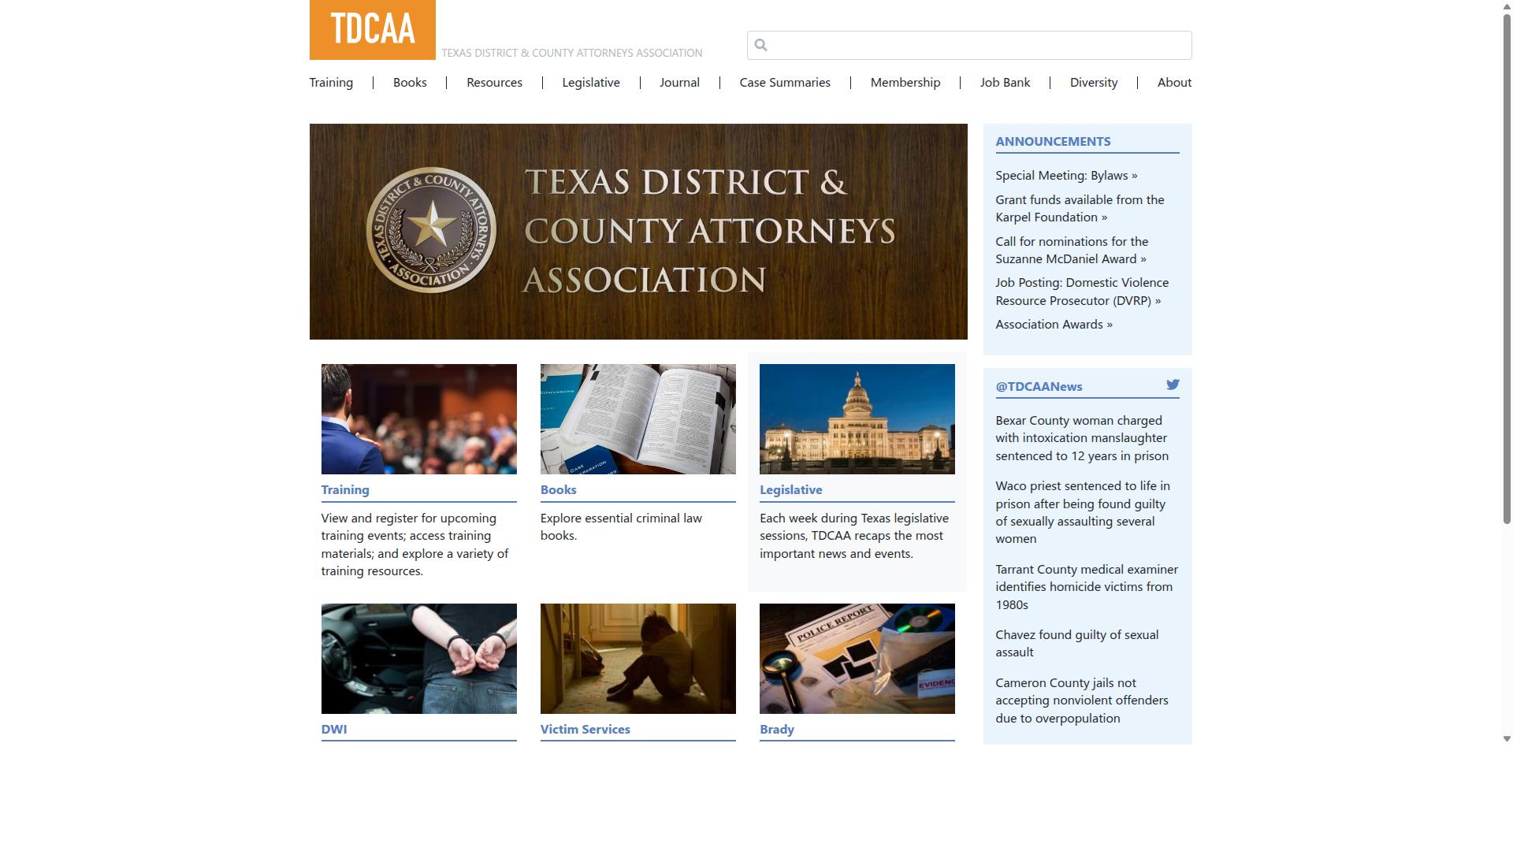Click the page scrollbar up arrow
This screenshot has width=1513, height=851.
[x=1507, y=6]
